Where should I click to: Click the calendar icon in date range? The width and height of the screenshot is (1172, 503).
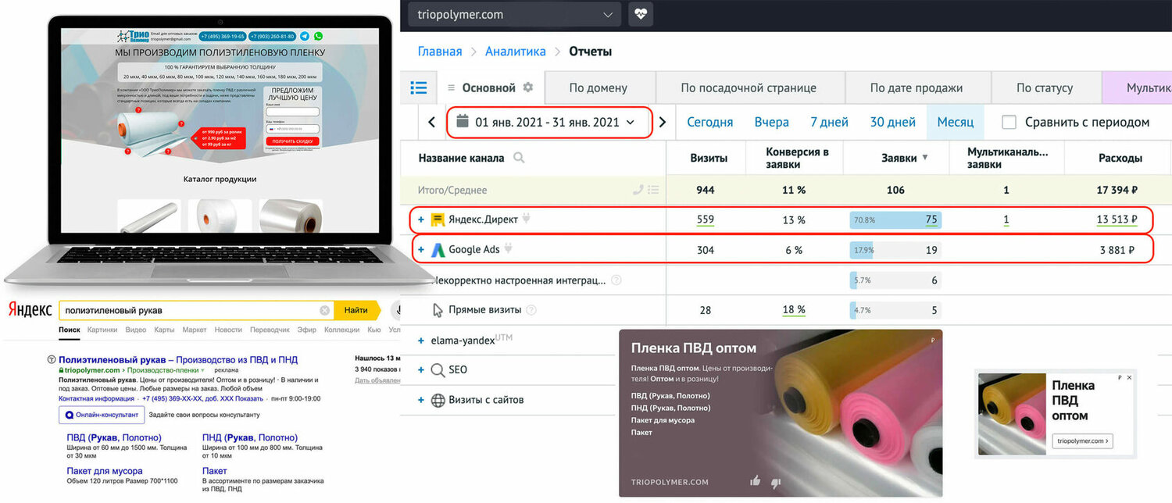[x=462, y=121]
